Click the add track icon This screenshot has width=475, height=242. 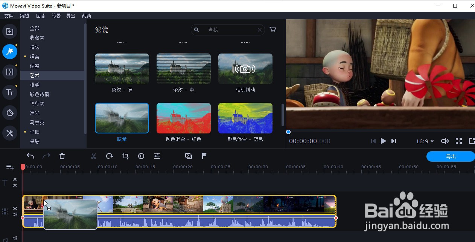pos(10,167)
